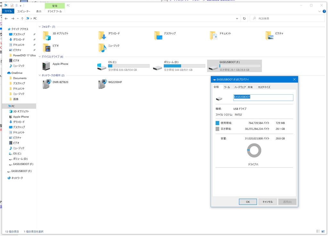
Task: Collapse the フォルダー (7) group
Action: click(39, 27)
